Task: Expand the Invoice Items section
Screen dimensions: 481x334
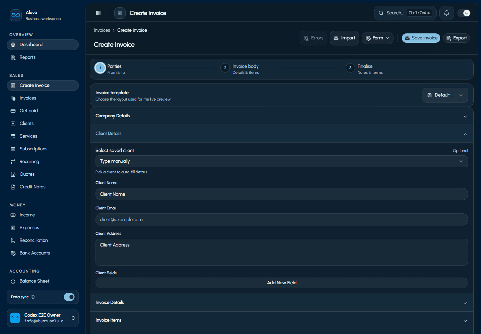Action: 282,320
